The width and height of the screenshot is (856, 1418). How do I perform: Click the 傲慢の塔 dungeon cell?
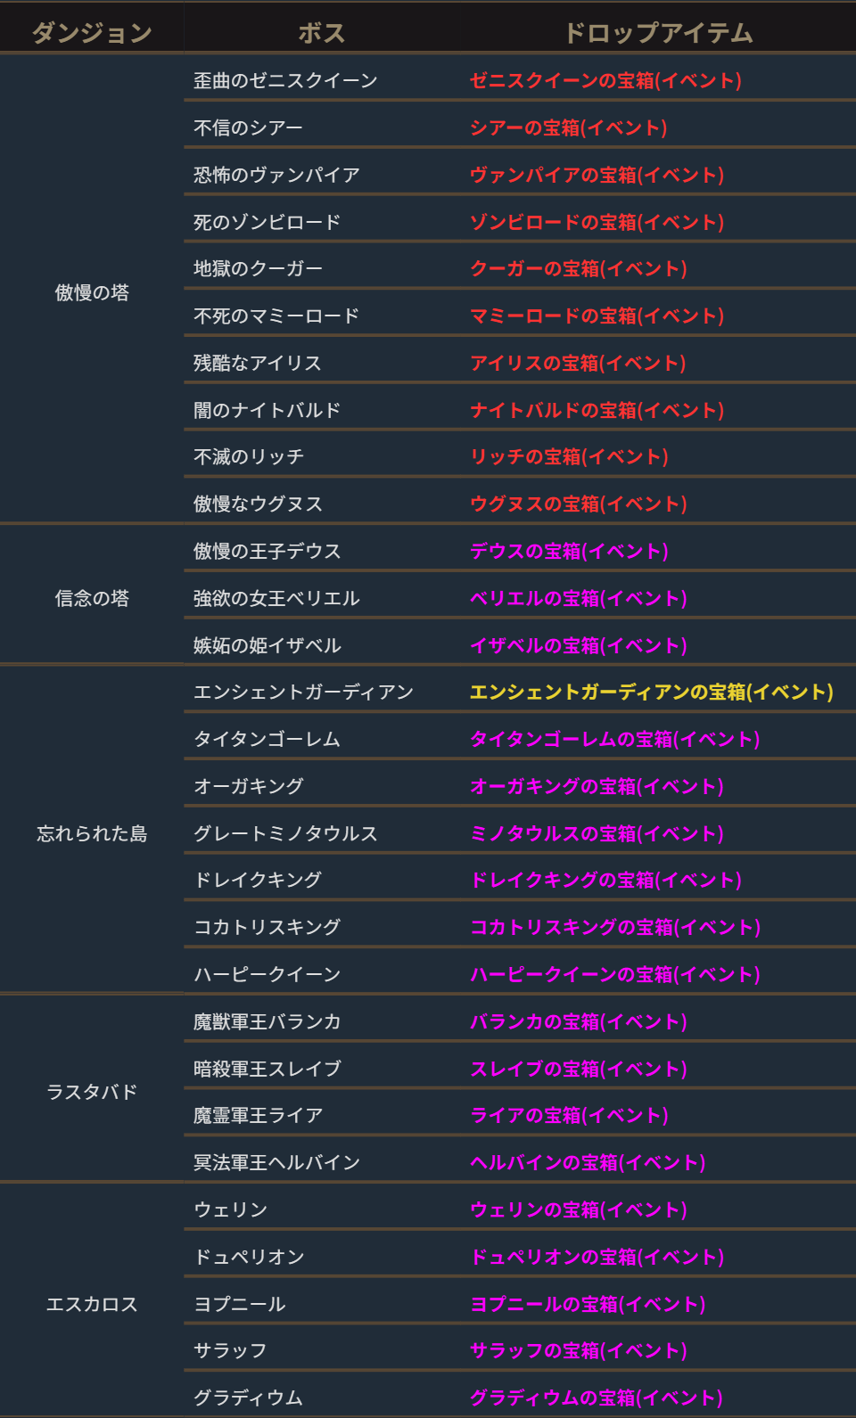tap(92, 292)
